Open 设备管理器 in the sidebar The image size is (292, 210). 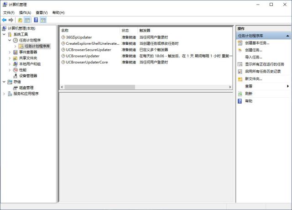[x=28, y=76]
